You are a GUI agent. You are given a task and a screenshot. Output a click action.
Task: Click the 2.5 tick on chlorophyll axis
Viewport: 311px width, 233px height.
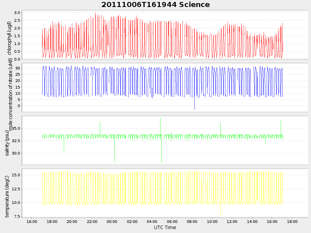click(17, 21)
